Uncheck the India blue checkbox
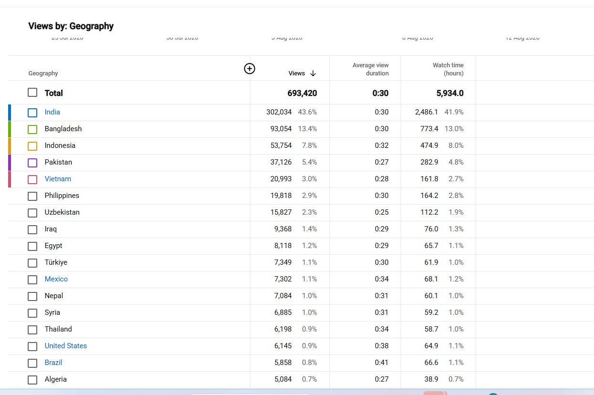The height and width of the screenshot is (395, 594). point(32,113)
